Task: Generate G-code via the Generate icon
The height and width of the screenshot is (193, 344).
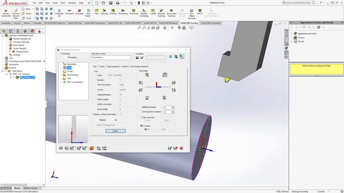Action: coord(69,12)
